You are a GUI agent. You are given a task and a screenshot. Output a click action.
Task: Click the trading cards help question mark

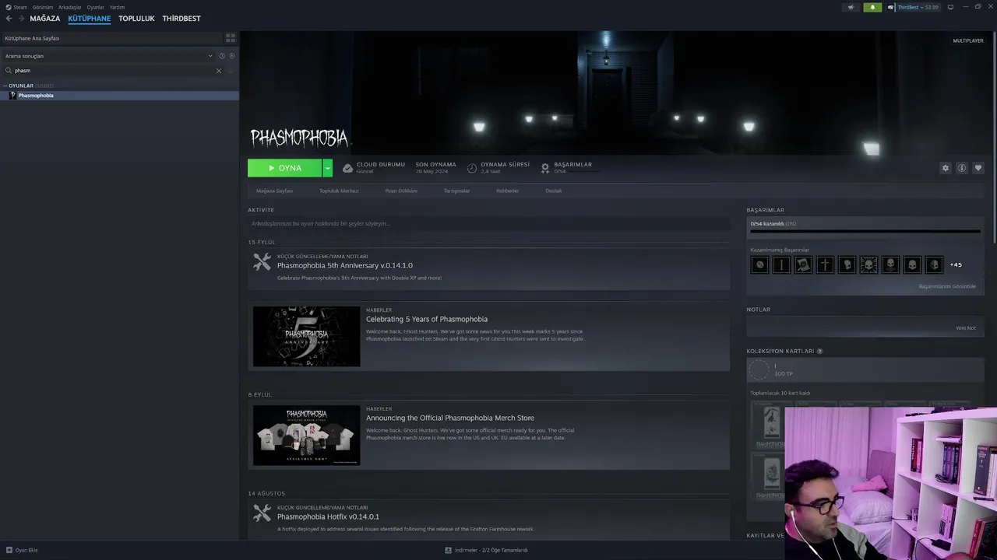(819, 352)
